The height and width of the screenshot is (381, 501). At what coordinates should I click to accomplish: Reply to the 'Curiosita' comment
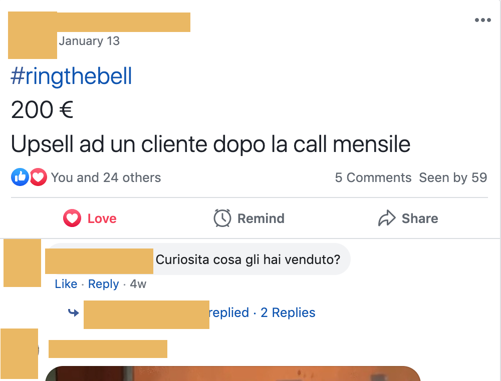point(103,284)
